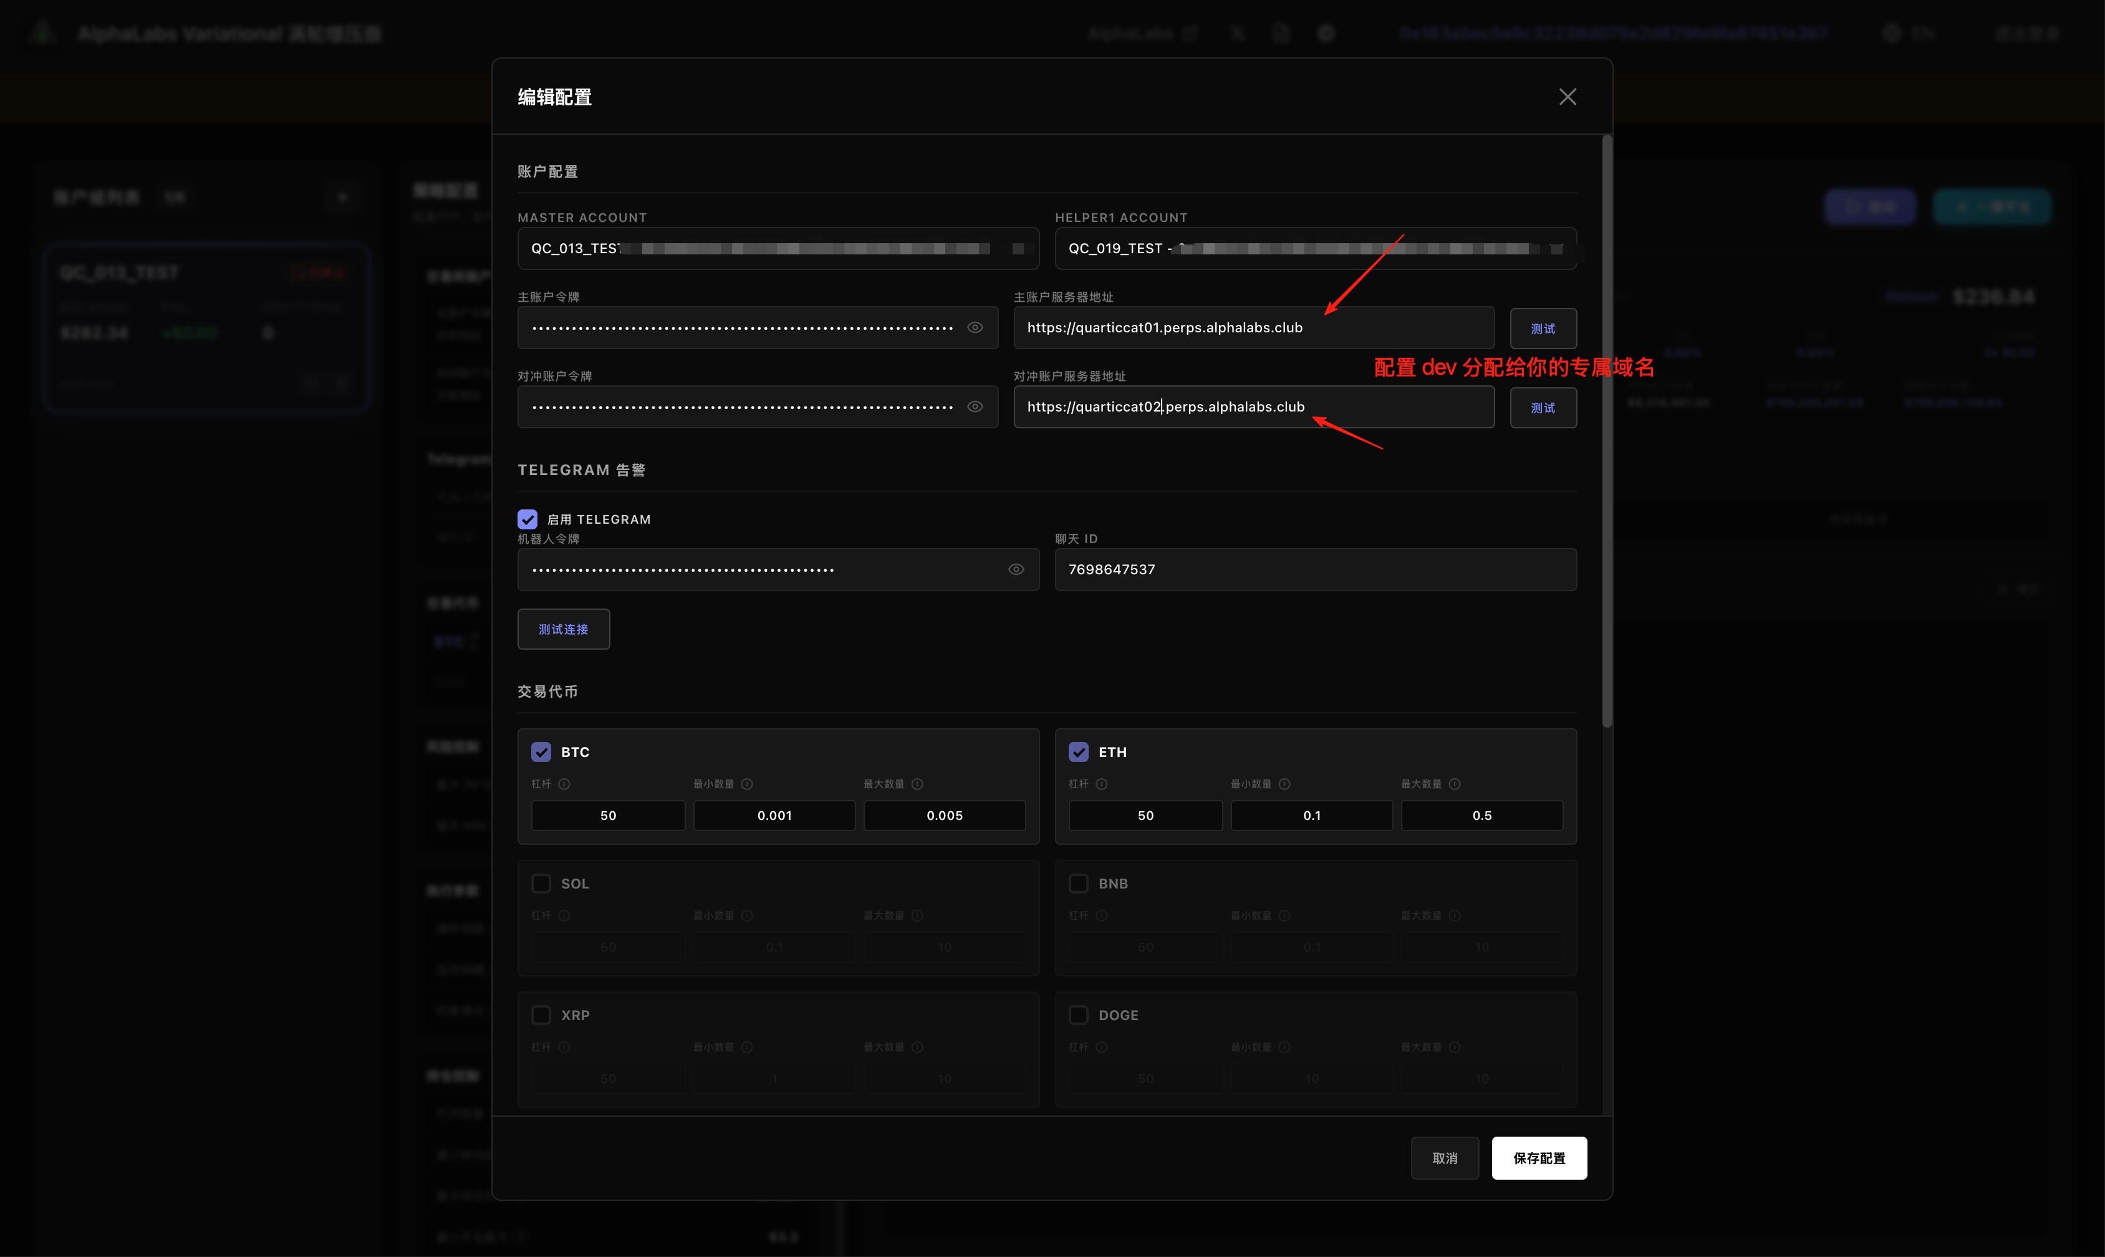Test the master account server address
Image resolution: width=2105 pixels, height=1257 pixels.
(1543, 329)
